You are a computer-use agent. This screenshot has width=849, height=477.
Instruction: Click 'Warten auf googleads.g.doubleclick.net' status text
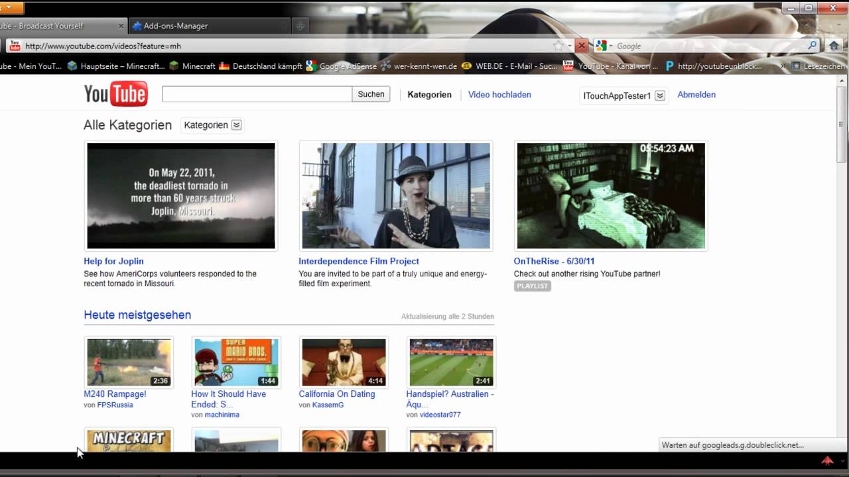click(x=732, y=445)
